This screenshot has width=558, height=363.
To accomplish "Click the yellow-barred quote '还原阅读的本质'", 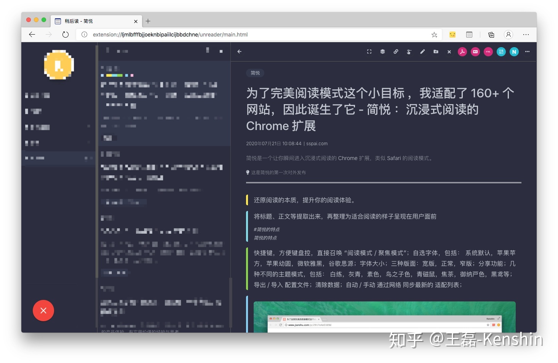I will click(x=304, y=200).
